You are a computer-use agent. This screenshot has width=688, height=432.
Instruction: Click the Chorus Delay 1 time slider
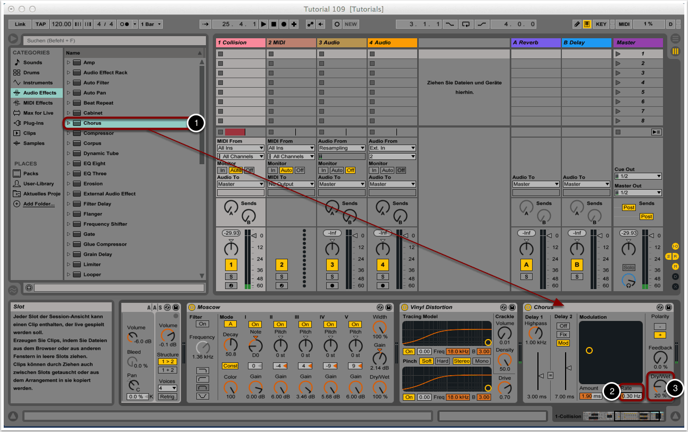coord(541,375)
